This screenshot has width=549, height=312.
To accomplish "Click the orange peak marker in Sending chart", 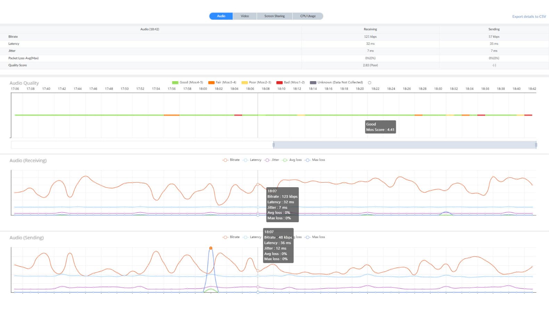I will click(211, 248).
